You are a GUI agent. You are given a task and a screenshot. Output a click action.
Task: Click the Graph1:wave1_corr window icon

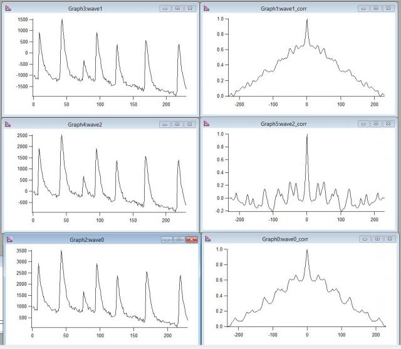(x=206, y=9)
